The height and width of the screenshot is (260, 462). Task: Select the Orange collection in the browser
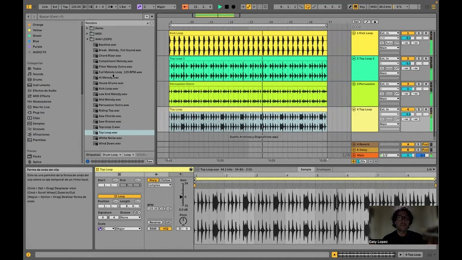coord(38,25)
